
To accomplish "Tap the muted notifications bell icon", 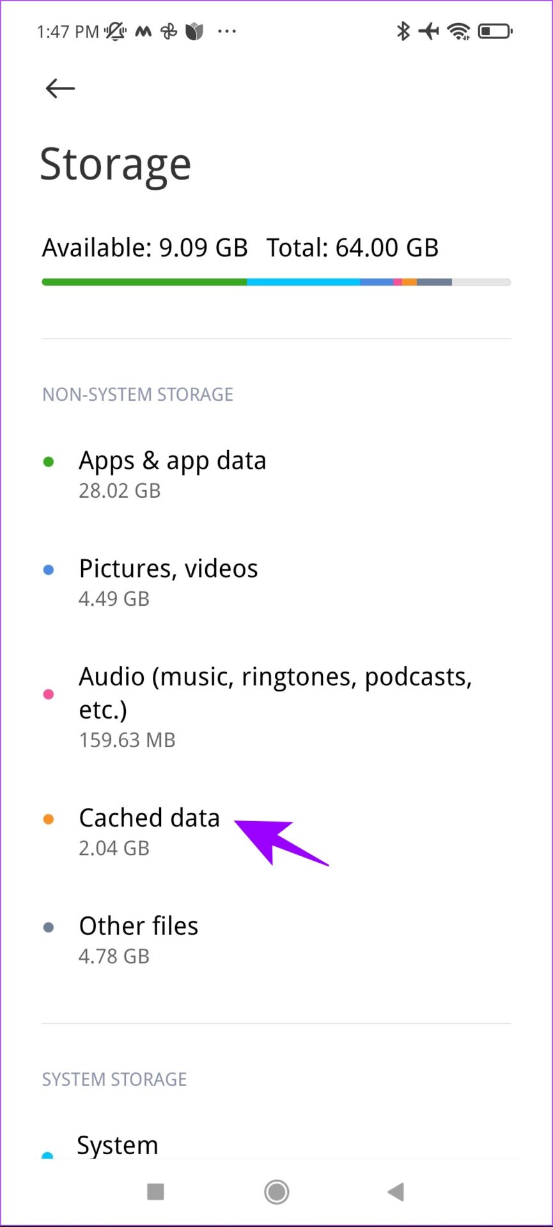I will click(115, 31).
